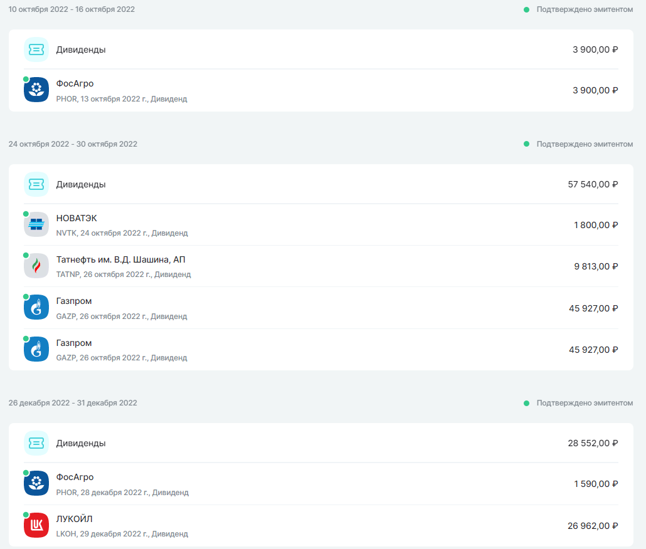Click second Газпром name label
This screenshot has height=549, width=646.
74,343
